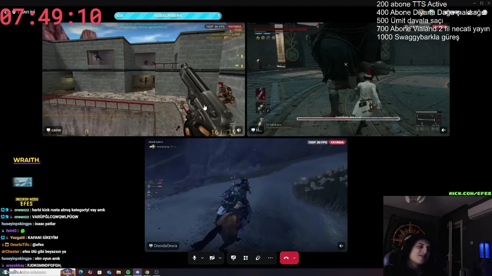Click the YAYINDA badge on caine's stream
The image size is (492, 276).
(x=234, y=27)
